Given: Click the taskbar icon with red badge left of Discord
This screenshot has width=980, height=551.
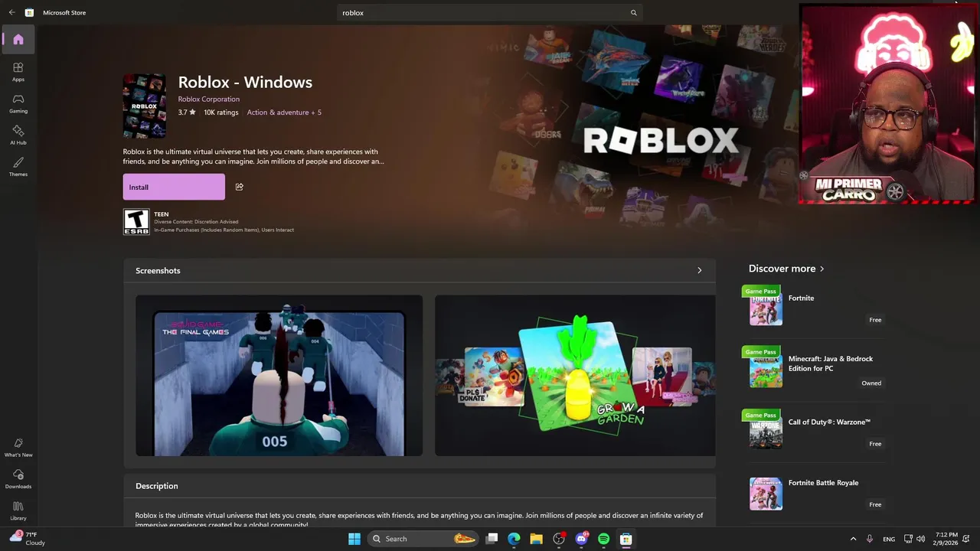Looking at the screenshot, I should tap(559, 539).
